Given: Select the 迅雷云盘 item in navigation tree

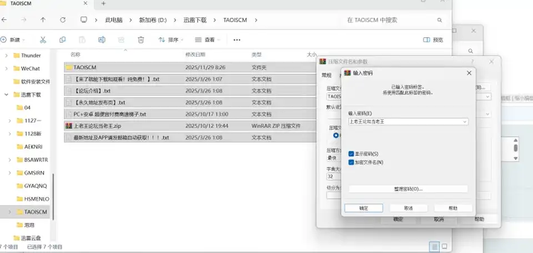Looking at the screenshot, I should click(x=27, y=237).
